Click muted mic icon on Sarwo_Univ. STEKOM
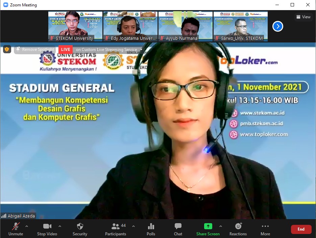The height and width of the screenshot is (238, 316). [217, 38]
